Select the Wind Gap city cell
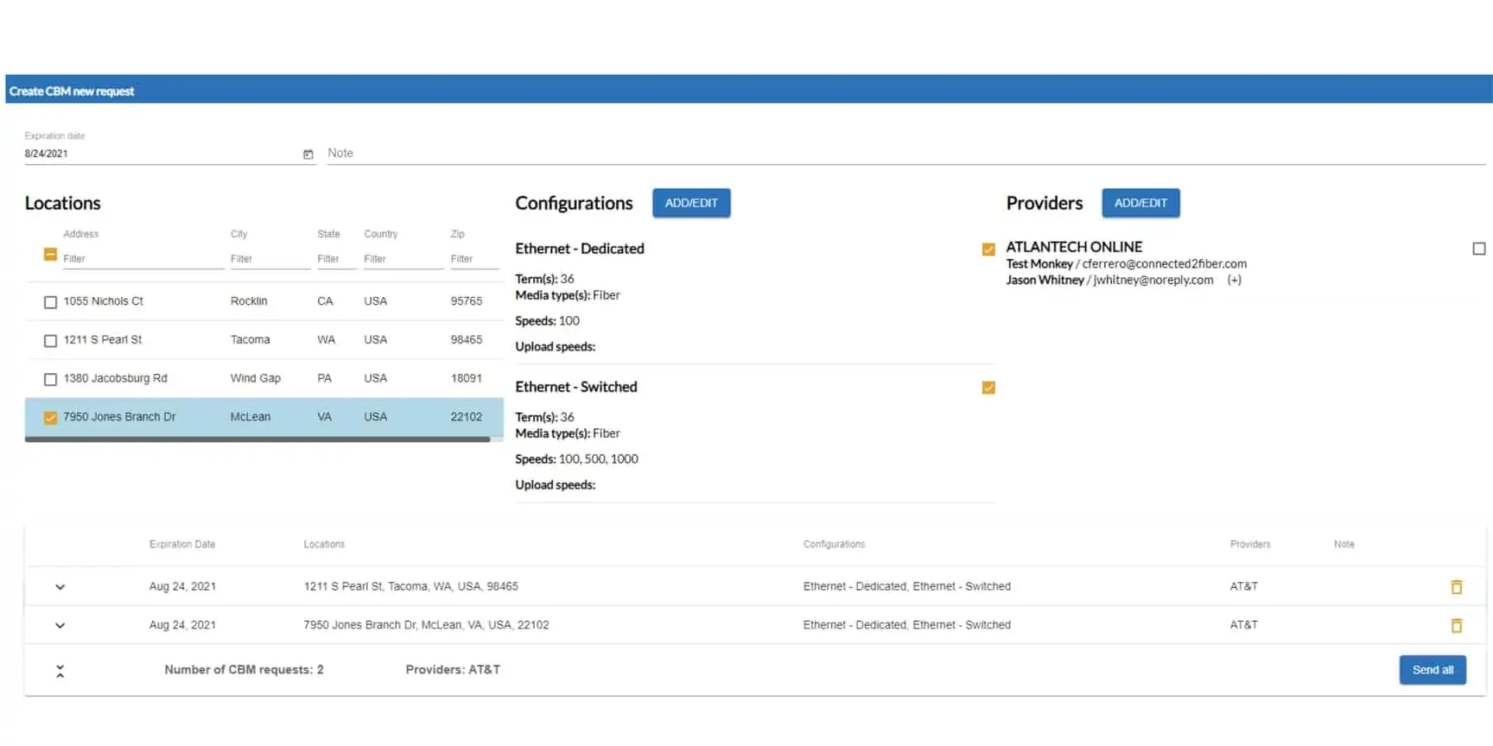The height and width of the screenshot is (746, 1493). (255, 378)
